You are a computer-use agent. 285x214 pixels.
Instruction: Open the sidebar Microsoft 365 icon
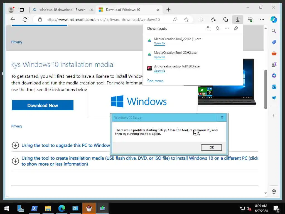274,76
